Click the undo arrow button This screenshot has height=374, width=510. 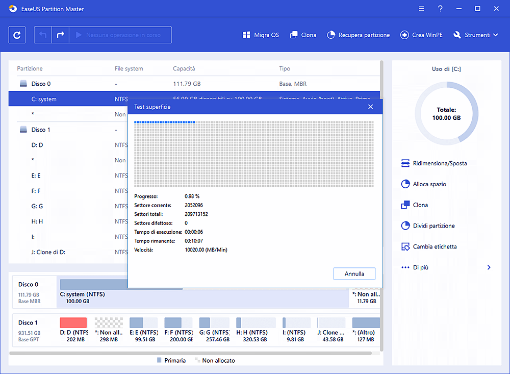43,35
